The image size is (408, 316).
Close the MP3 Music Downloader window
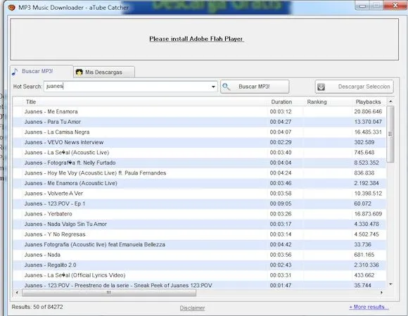pos(395,5)
